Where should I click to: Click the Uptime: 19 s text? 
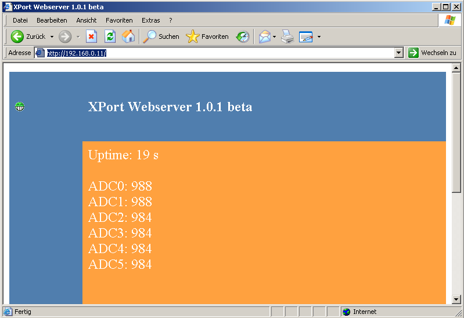click(123, 155)
